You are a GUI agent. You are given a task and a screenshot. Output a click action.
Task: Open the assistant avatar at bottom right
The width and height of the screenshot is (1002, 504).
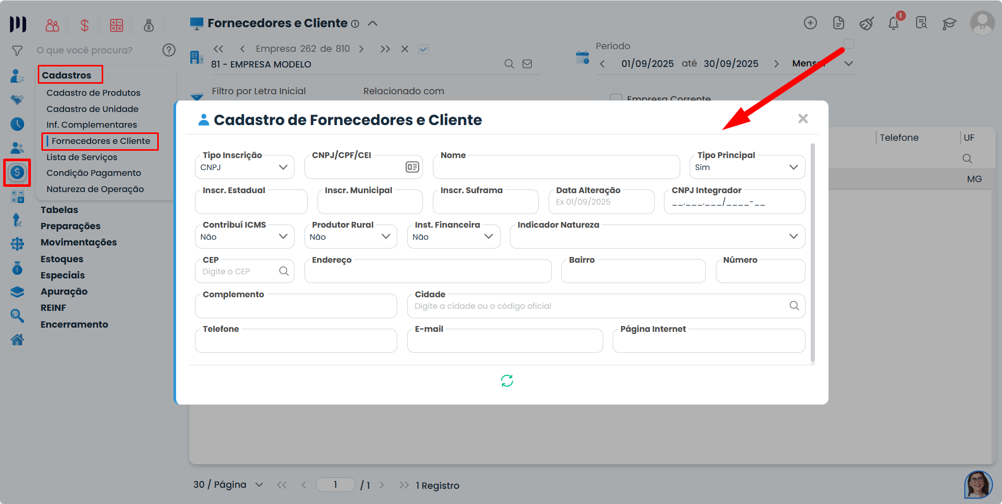tap(978, 485)
